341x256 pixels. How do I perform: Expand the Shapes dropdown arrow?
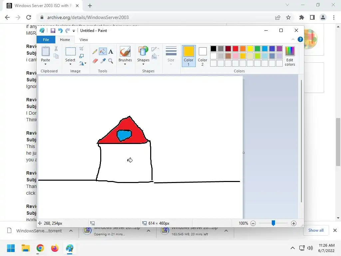tap(143, 64)
